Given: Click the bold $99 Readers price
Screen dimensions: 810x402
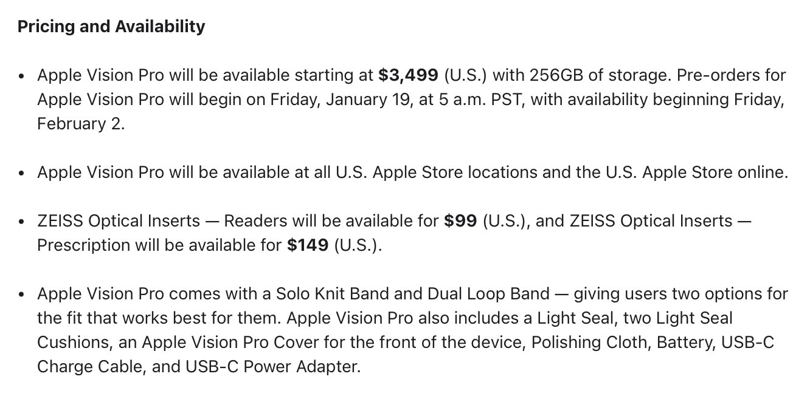Looking at the screenshot, I should (x=460, y=221).
